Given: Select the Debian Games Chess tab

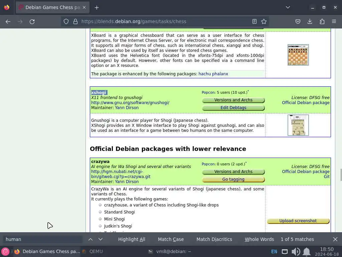Looking at the screenshot, I should tap(52, 7).
